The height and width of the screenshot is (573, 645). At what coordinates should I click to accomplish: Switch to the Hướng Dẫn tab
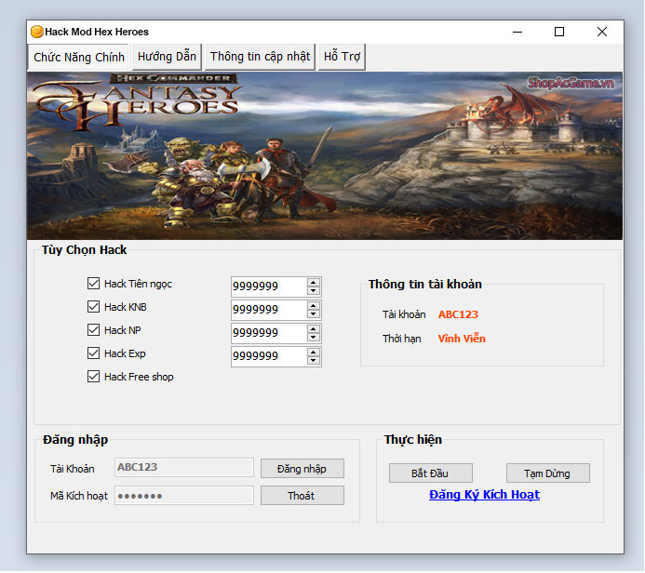[x=167, y=57]
